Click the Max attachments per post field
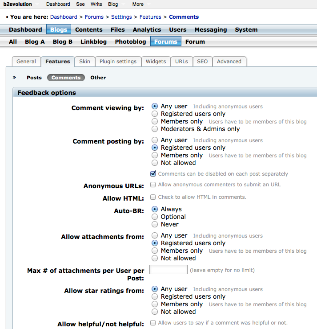 pos(169,270)
